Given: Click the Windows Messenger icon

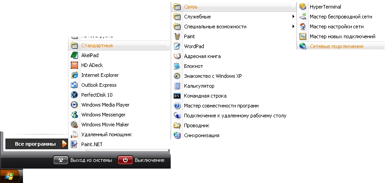Looking at the screenshot, I should [74, 115].
